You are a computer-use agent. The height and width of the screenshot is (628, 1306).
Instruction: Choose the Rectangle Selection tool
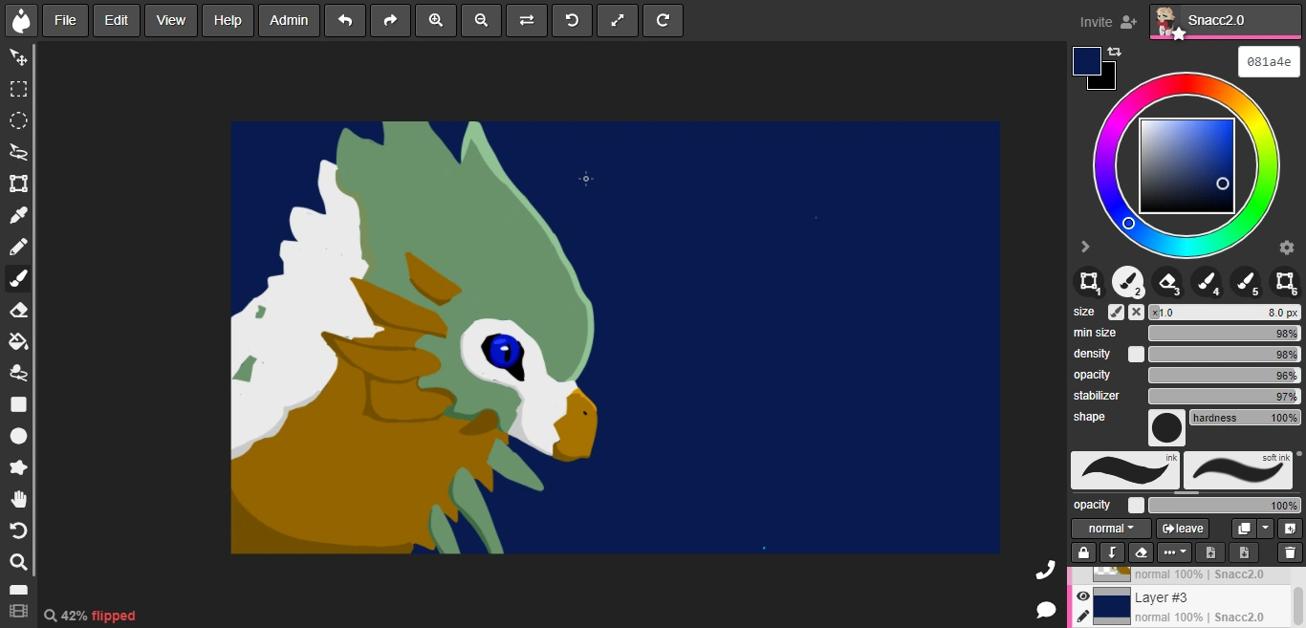click(x=18, y=89)
